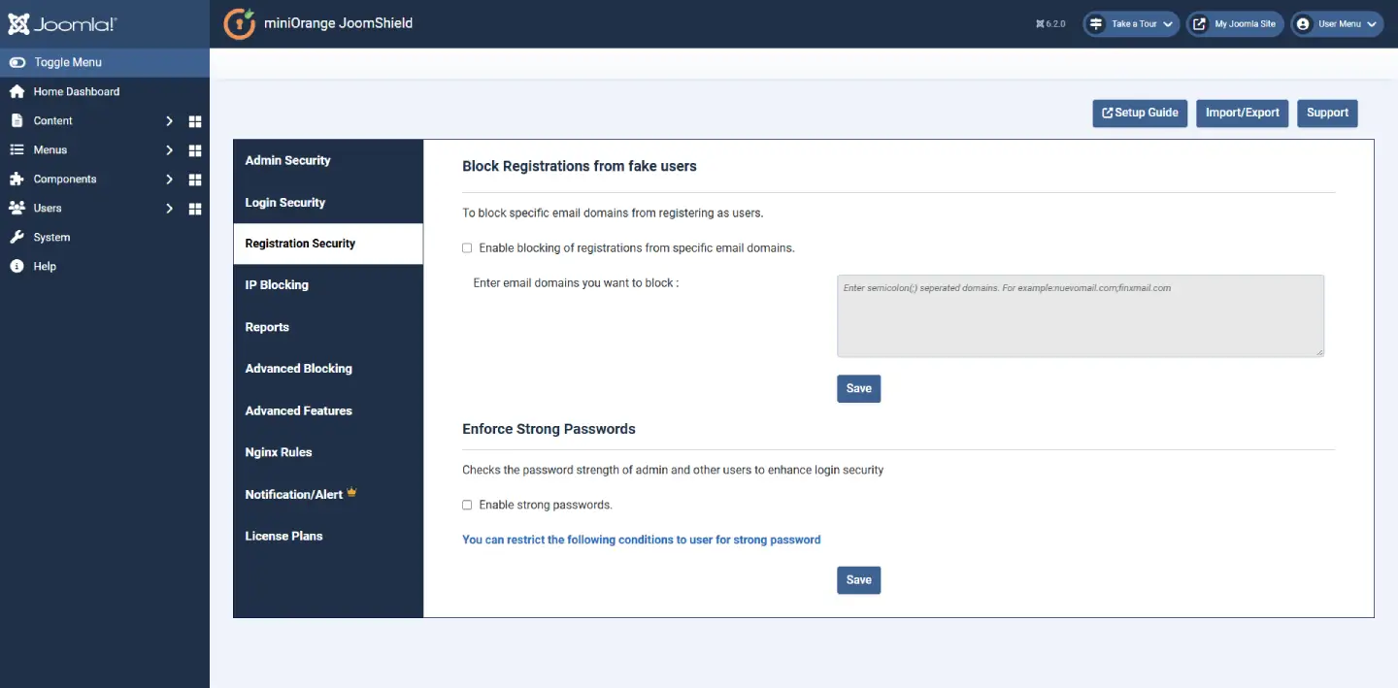The image size is (1398, 688).
Task: Click the Toggle Menu switch icon
Action: pyautogui.click(x=17, y=62)
